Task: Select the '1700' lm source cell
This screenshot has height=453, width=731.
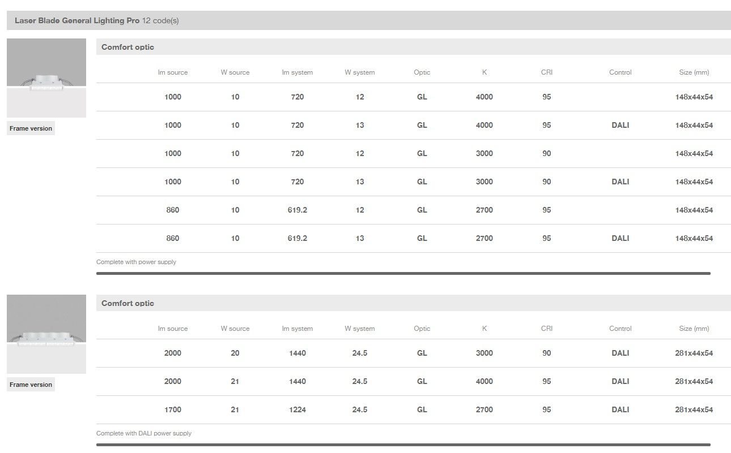Action: (173, 409)
